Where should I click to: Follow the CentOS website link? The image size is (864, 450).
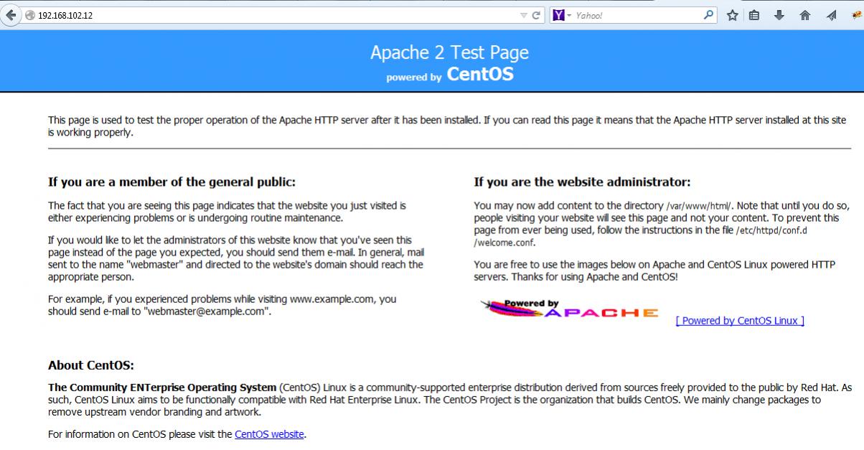270,434
